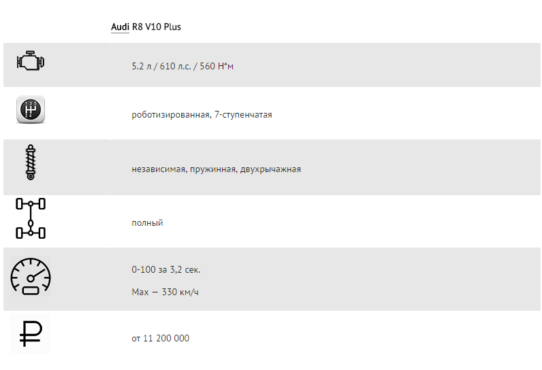Viewport: 542px width, 370px height.
Task: Click the полный drive type text
Action: coord(147,223)
